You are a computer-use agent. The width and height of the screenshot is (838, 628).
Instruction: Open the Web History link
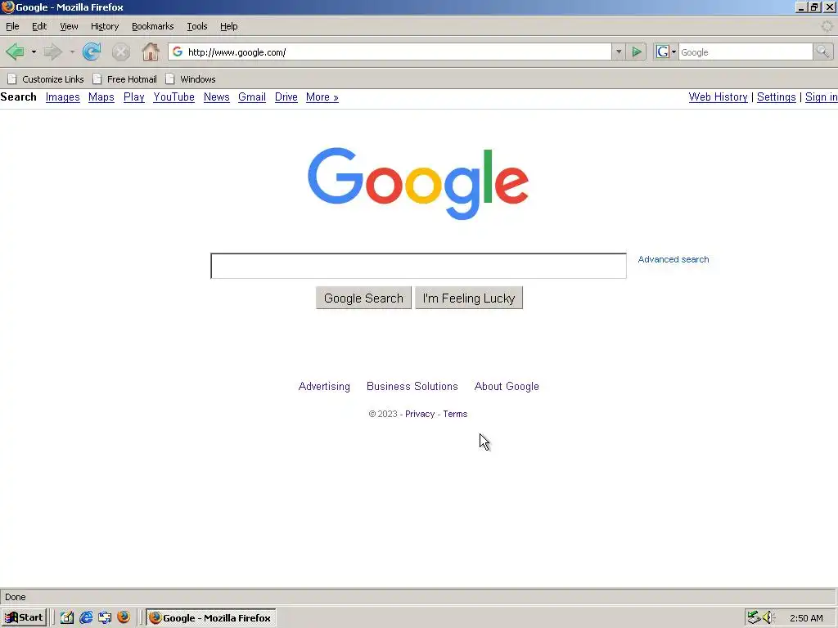click(718, 97)
